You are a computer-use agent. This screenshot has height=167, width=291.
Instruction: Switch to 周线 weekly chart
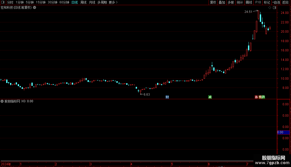click(83, 2)
